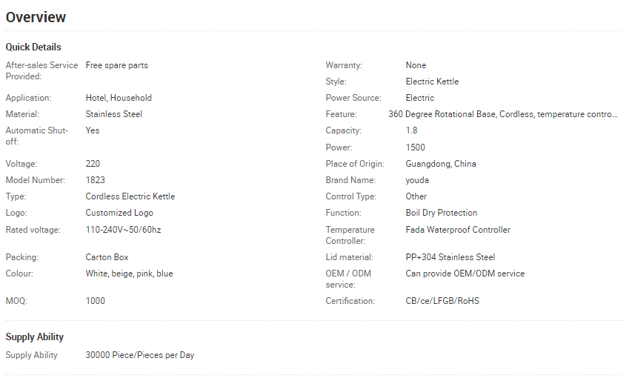The height and width of the screenshot is (381, 632).
Task: Select the Quick Details section title
Action: [33, 47]
